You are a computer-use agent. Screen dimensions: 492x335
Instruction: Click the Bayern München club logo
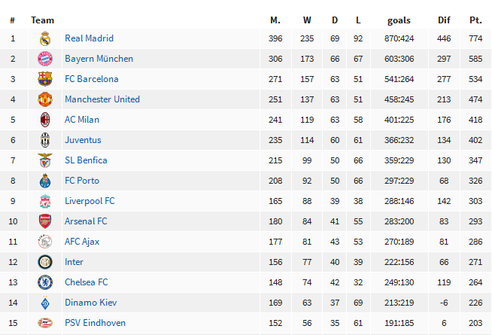(x=45, y=59)
